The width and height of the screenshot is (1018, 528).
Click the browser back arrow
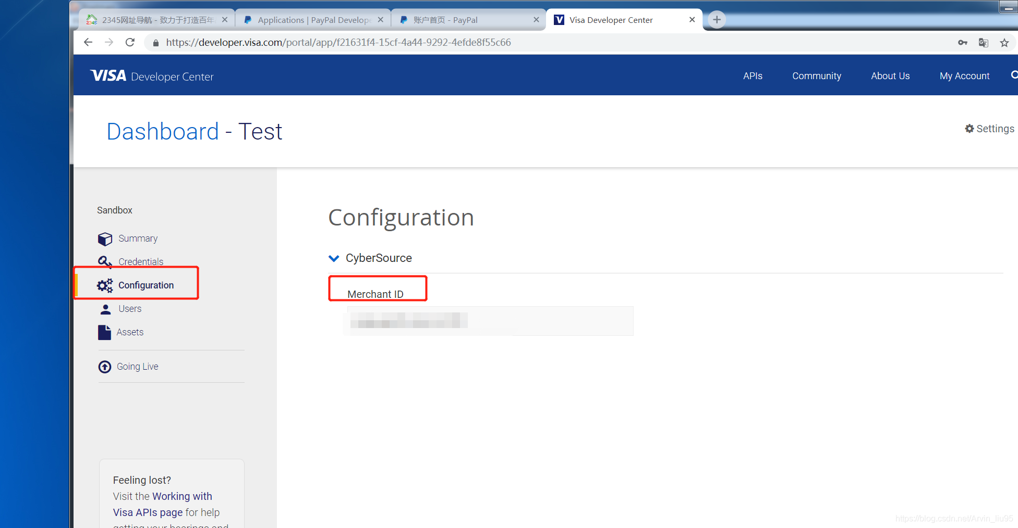pos(88,42)
